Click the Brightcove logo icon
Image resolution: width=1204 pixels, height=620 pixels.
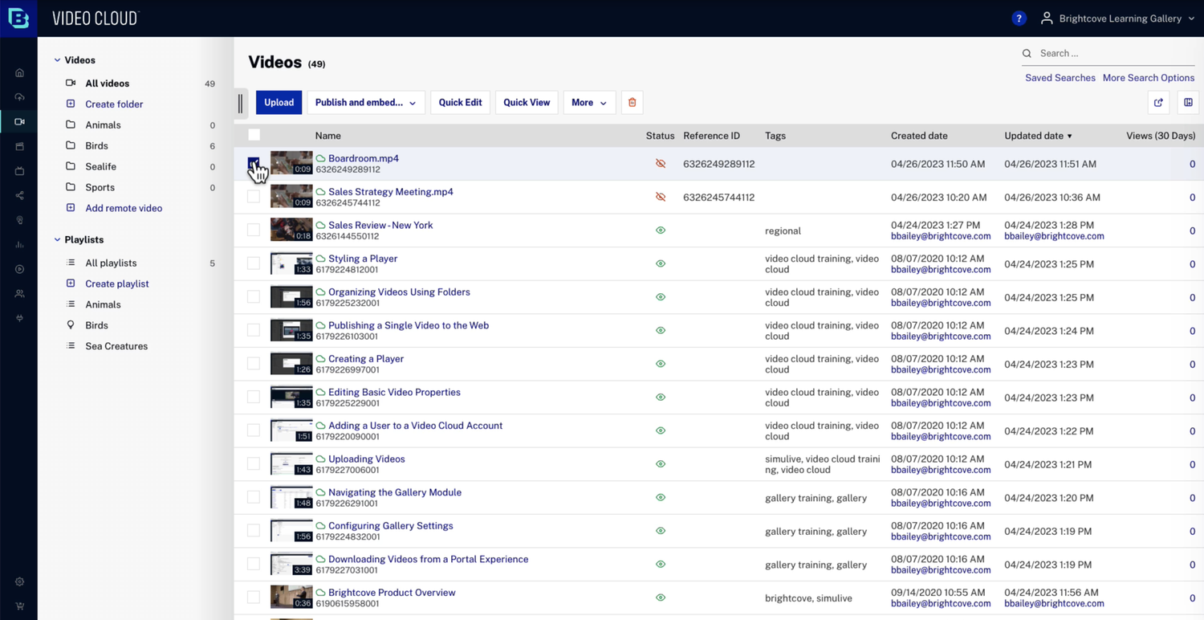coord(18,18)
